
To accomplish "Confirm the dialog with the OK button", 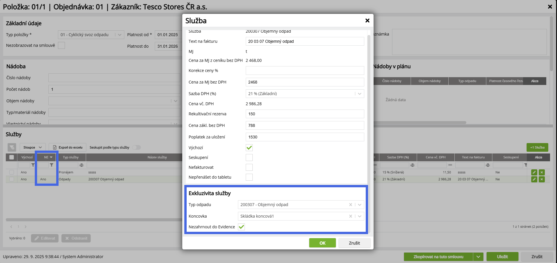I will (322, 243).
